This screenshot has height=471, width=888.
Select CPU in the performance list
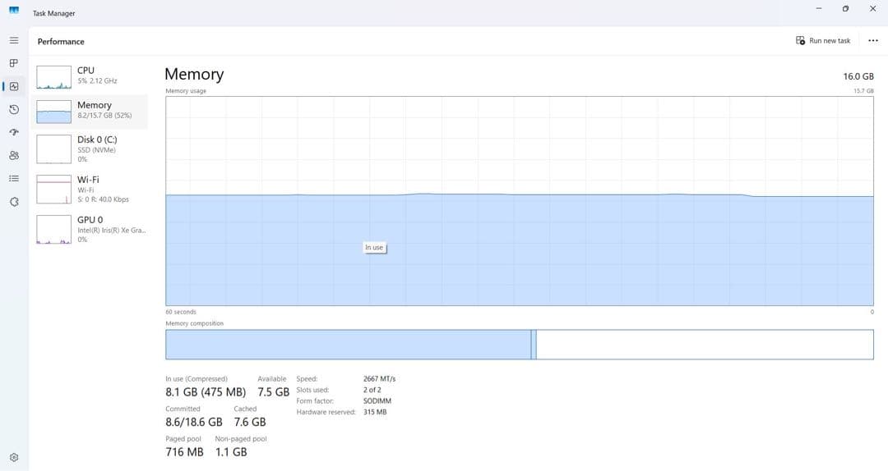coord(90,75)
